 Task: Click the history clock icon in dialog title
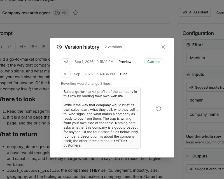pyautogui.click(x=59, y=47)
